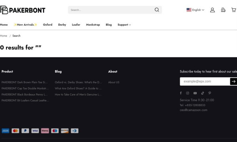
Task: Open the YouTube social icon
Action: click(195, 93)
